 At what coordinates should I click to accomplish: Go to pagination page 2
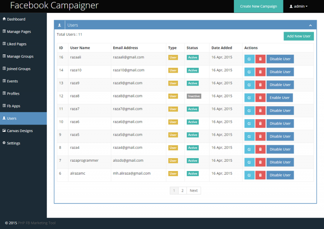coord(182,190)
